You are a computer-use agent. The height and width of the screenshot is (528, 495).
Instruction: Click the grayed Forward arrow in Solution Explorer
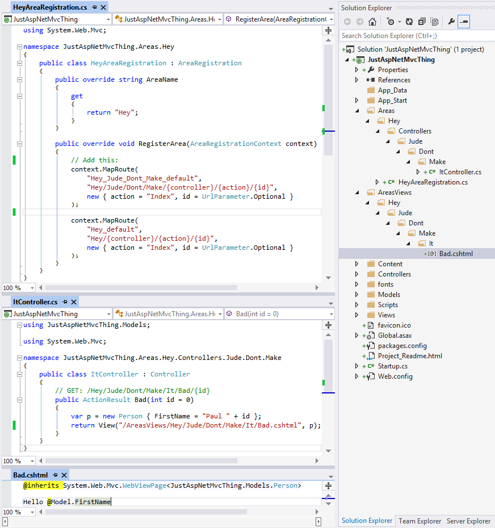[360, 22]
